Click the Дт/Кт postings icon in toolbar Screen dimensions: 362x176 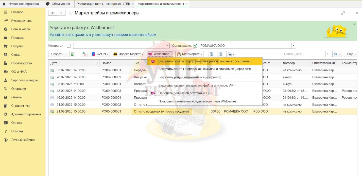coord(84,54)
